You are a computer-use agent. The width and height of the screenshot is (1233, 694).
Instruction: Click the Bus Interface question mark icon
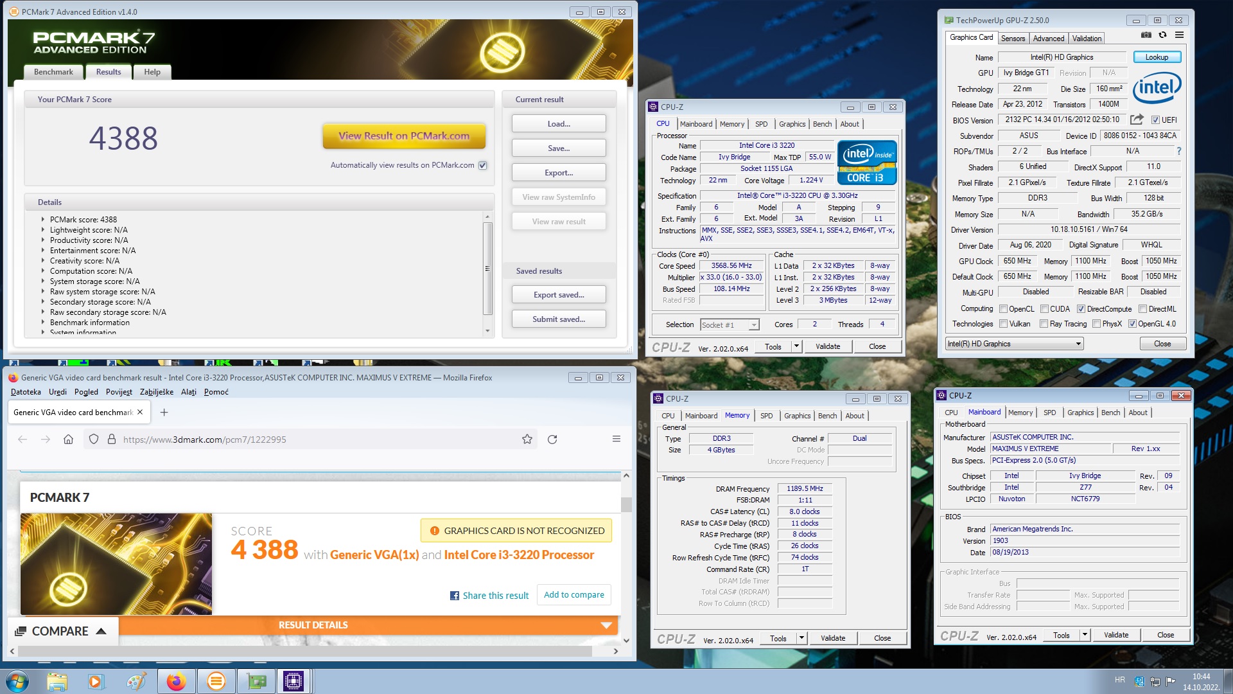click(x=1178, y=151)
